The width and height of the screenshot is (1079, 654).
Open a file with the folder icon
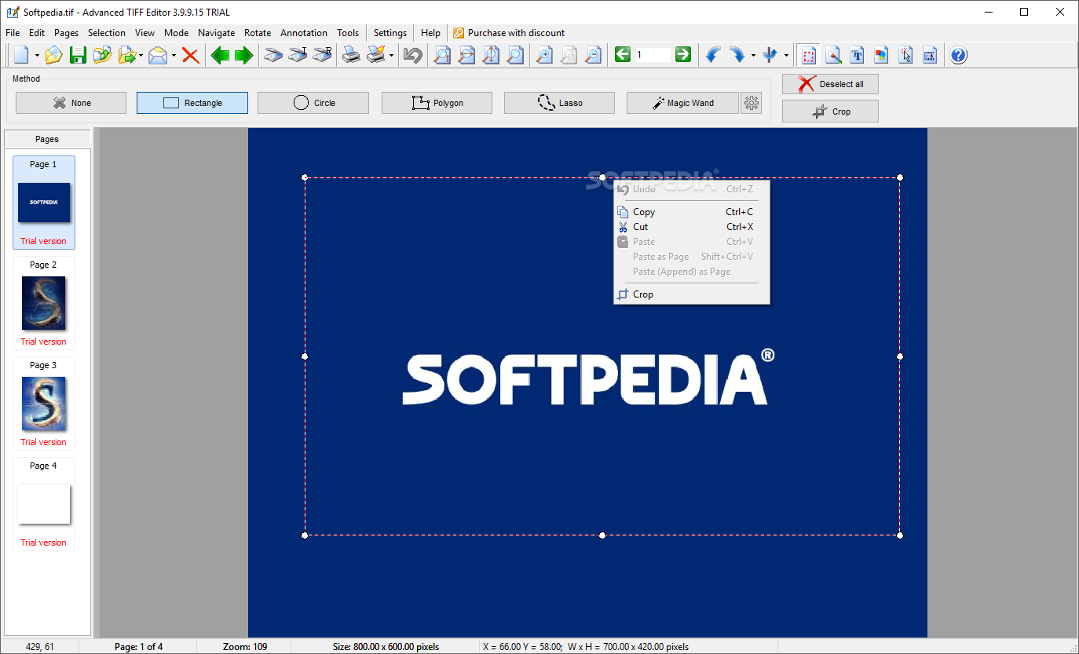point(53,55)
